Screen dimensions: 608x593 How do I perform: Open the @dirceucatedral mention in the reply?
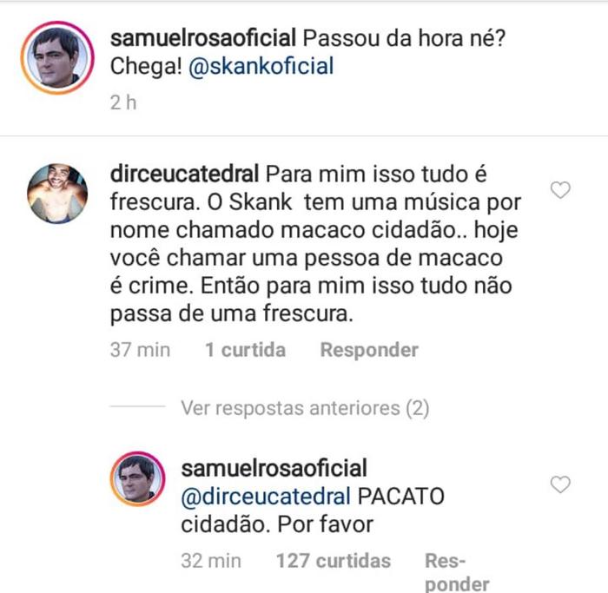[266, 497]
